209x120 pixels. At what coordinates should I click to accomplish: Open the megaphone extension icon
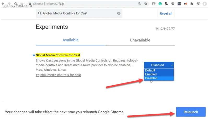[185, 4]
